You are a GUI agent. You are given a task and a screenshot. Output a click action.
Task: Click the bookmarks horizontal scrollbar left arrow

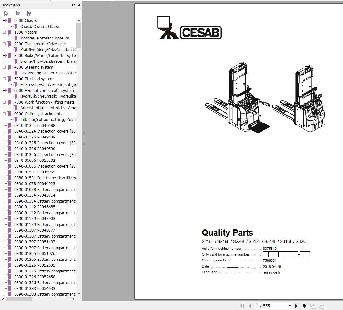point(3,299)
